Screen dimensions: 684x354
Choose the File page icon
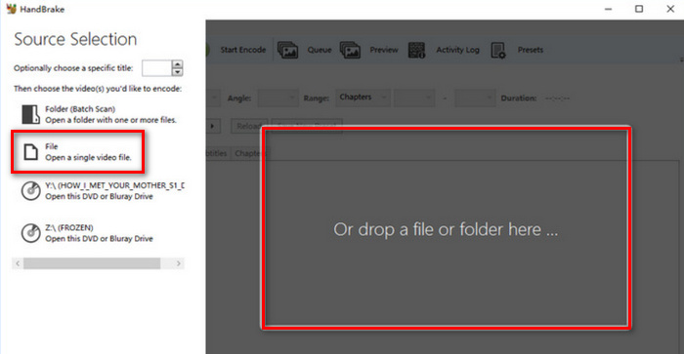[30, 152]
